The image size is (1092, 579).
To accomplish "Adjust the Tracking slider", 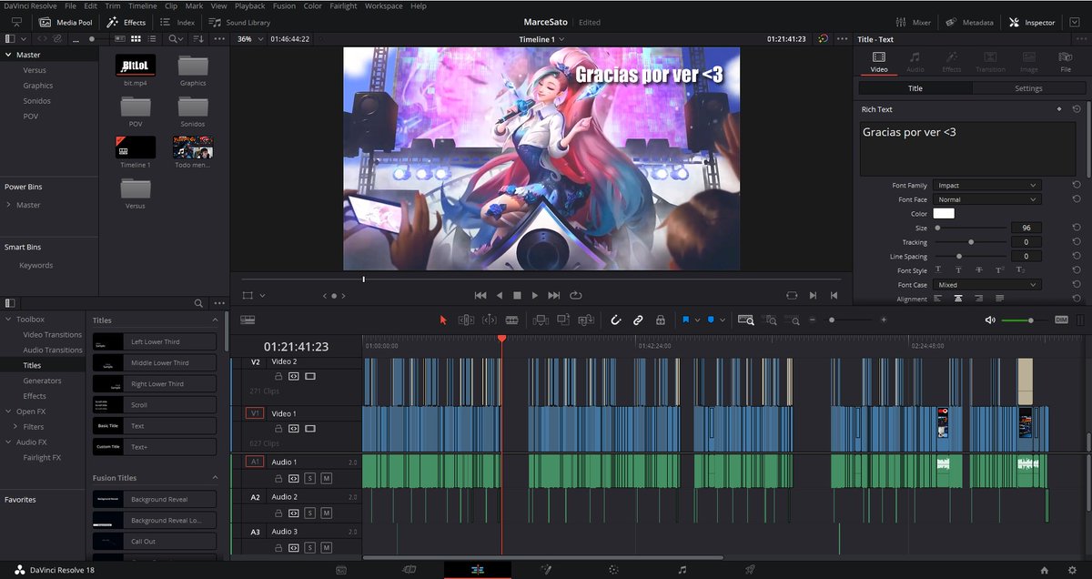I will point(971,242).
